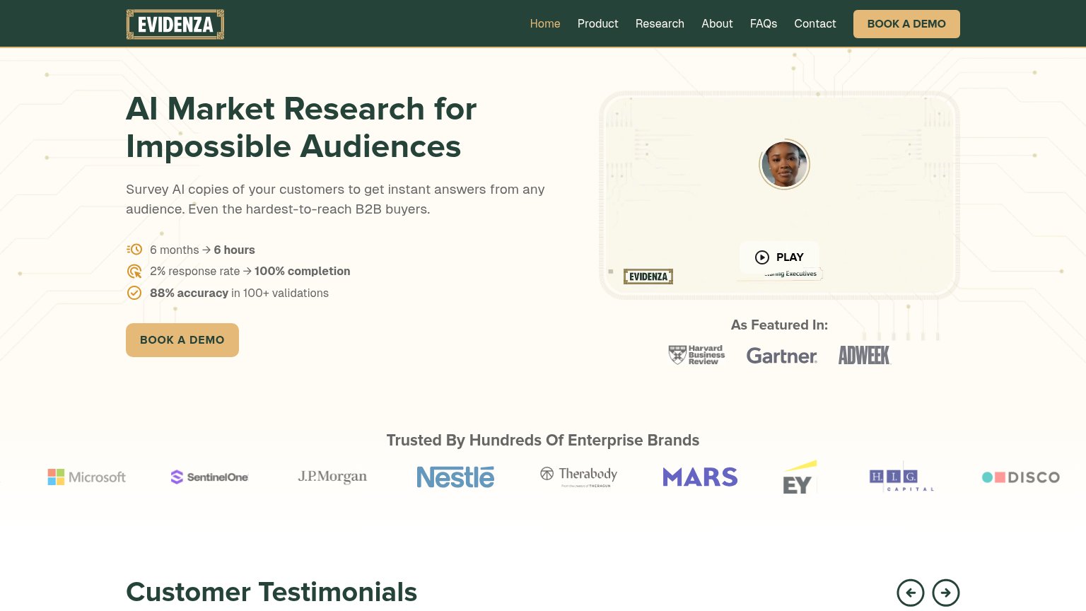Show previous testimonial with left arrow
1086x611 pixels.
(x=911, y=593)
